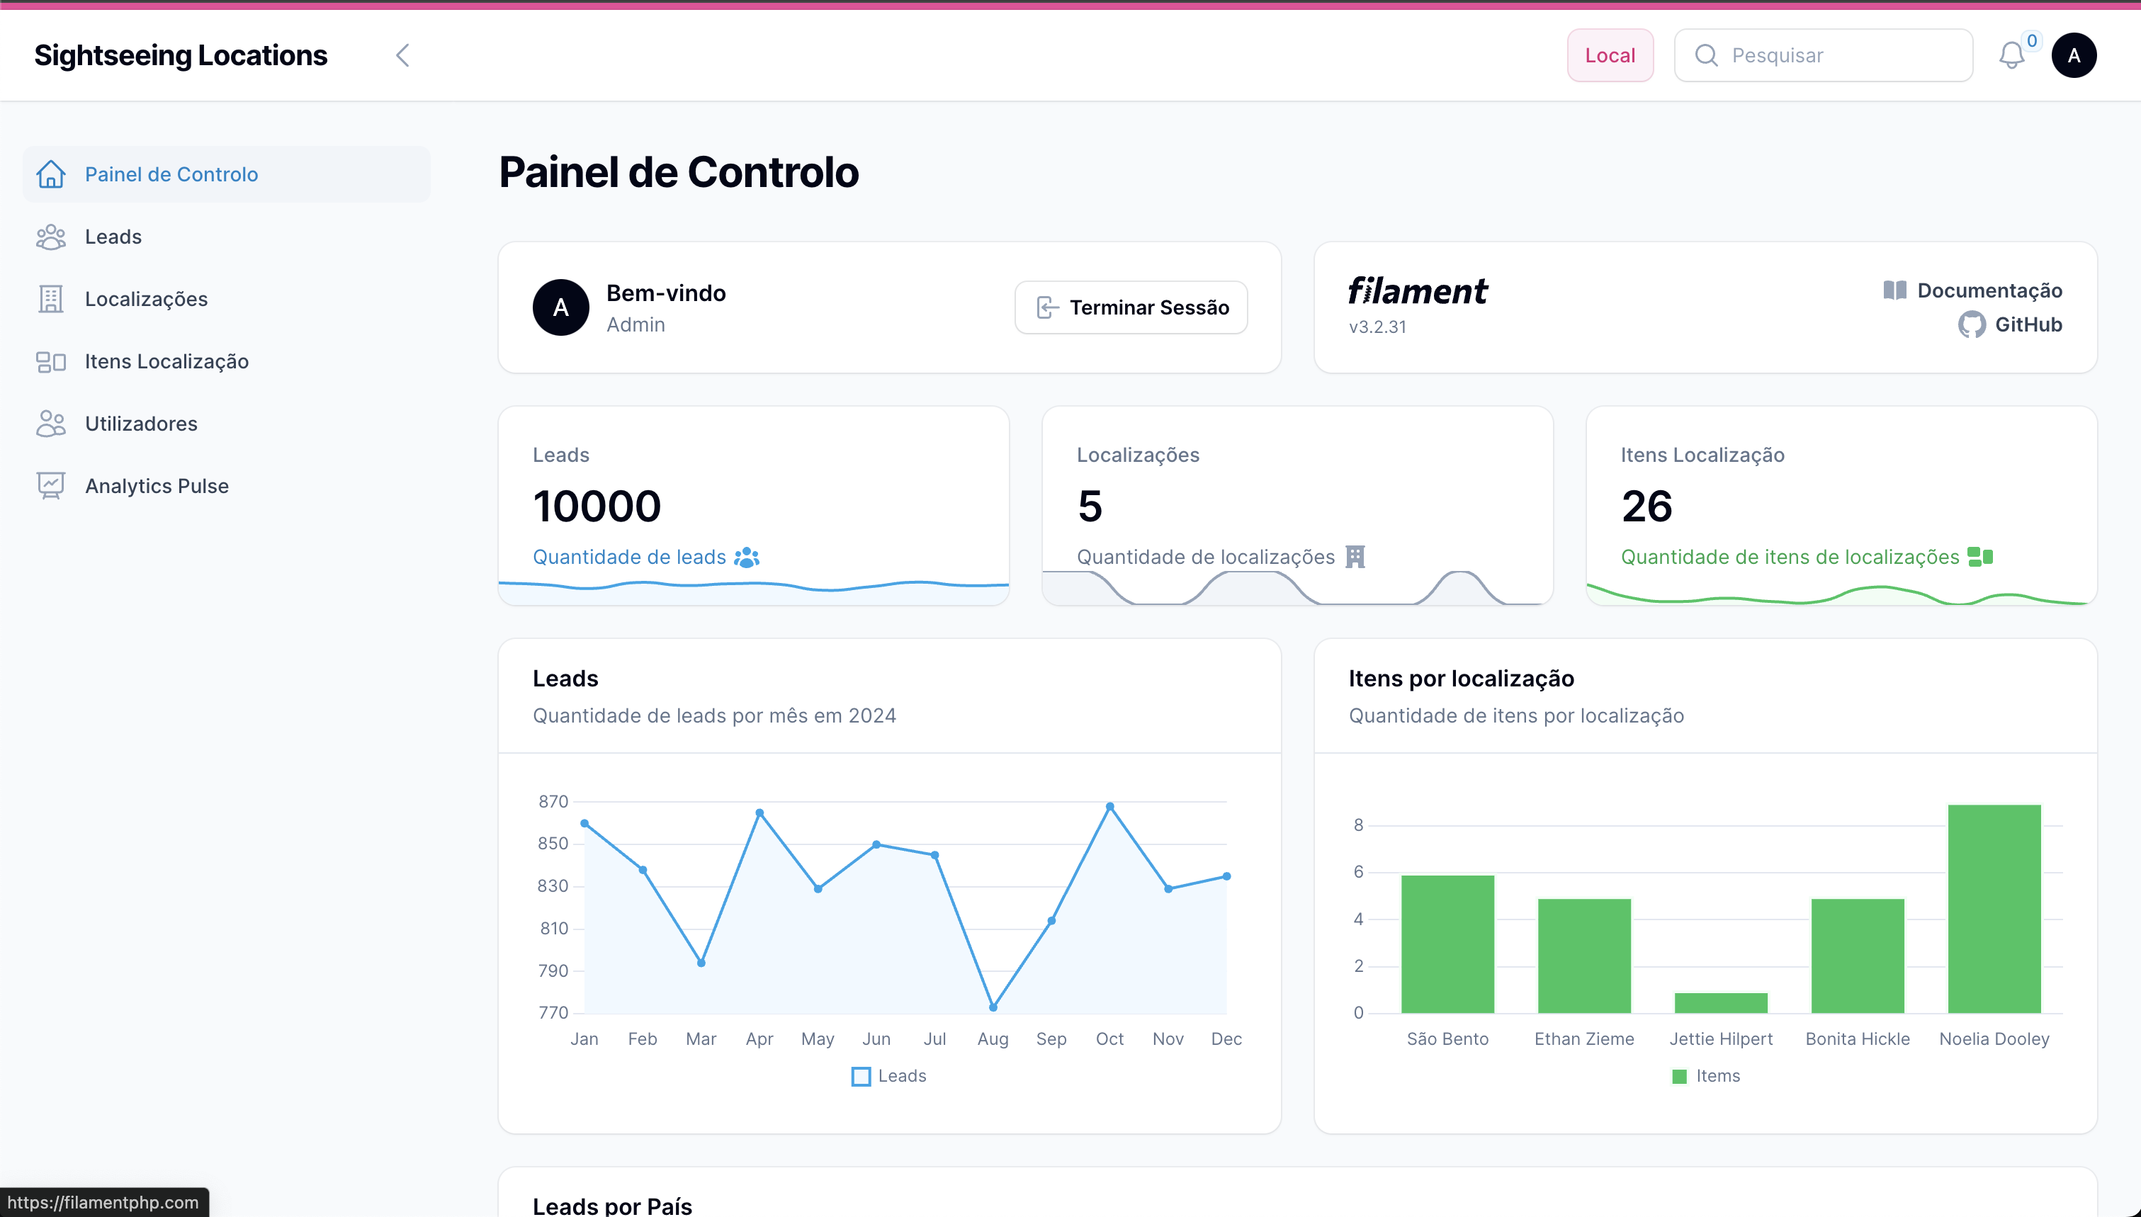This screenshot has height=1217, width=2141.
Task: Click the Quantidade de leads users icon
Action: pyautogui.click(x=746, y=557)
